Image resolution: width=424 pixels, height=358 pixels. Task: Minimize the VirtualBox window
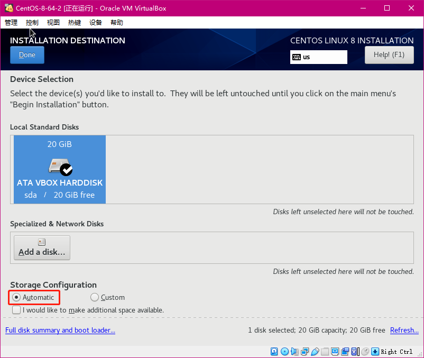pos(363,8)
